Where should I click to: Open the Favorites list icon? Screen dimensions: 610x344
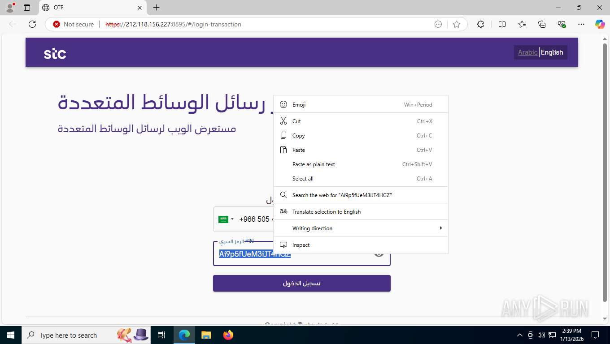pos(522,24)
